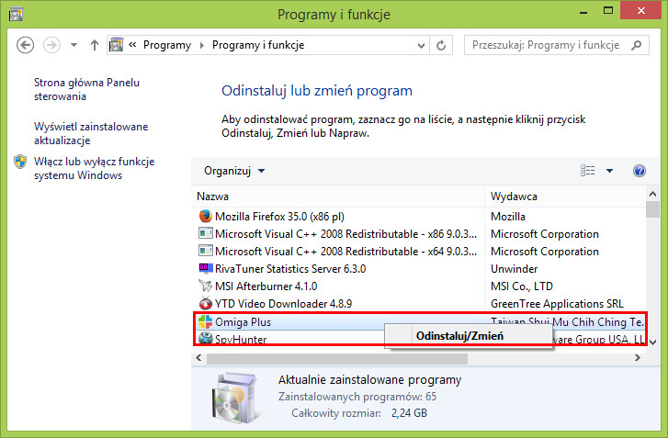
Task: Sort by the Wydawca column header
Action: pyautogui.click(x=514, y=197)
